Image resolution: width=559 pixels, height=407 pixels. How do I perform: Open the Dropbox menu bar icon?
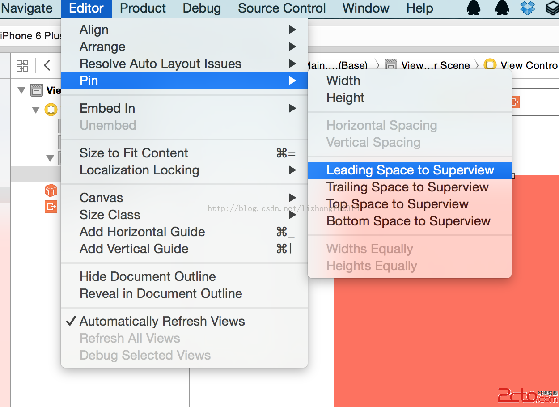528,8
